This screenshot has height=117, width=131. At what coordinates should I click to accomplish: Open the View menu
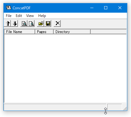click(30, 16)
